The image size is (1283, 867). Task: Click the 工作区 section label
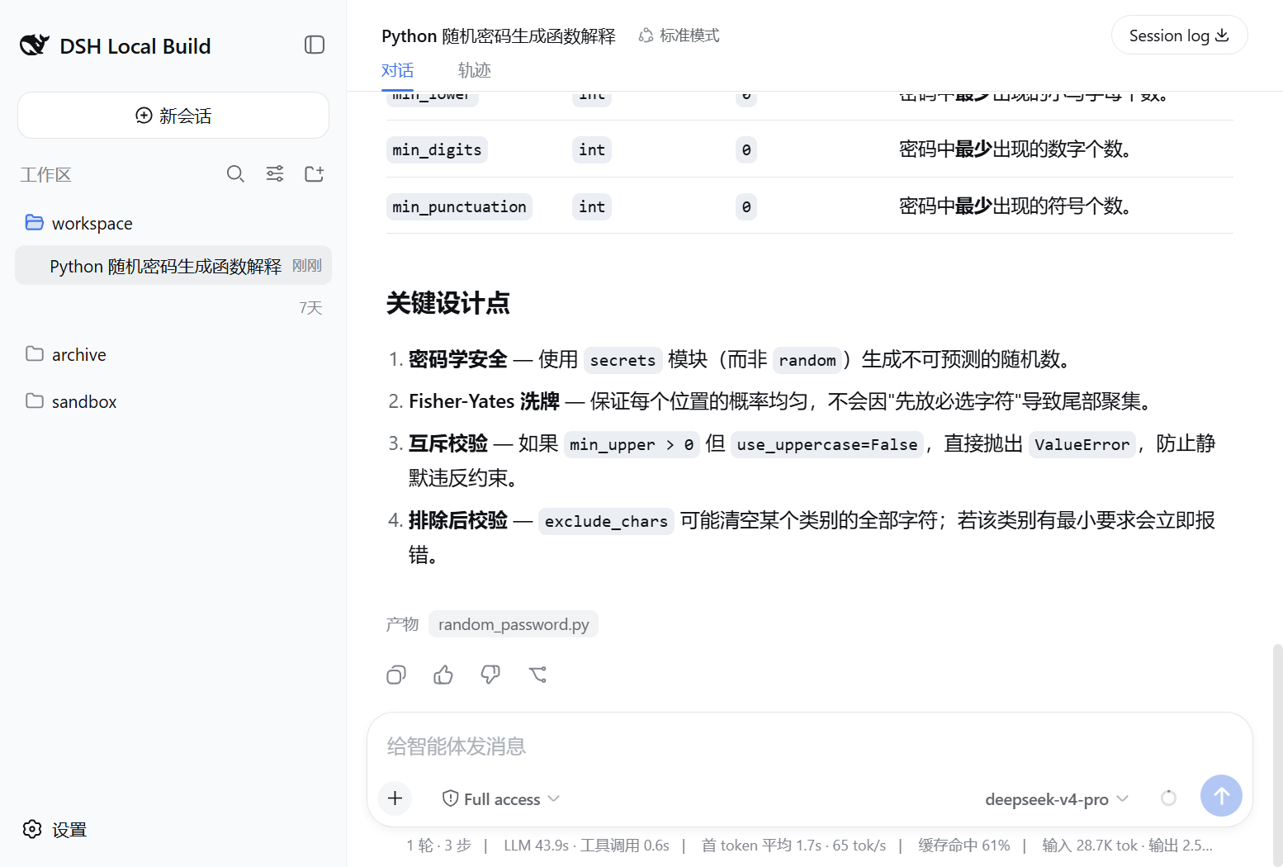[x=45, y=174]
